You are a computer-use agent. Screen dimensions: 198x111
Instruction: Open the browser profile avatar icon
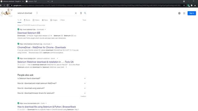point(195,6)
